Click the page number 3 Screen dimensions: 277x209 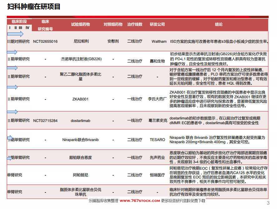coord(268,203)
